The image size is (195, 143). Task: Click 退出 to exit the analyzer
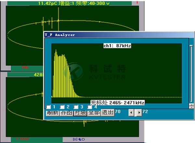[108, 113]
